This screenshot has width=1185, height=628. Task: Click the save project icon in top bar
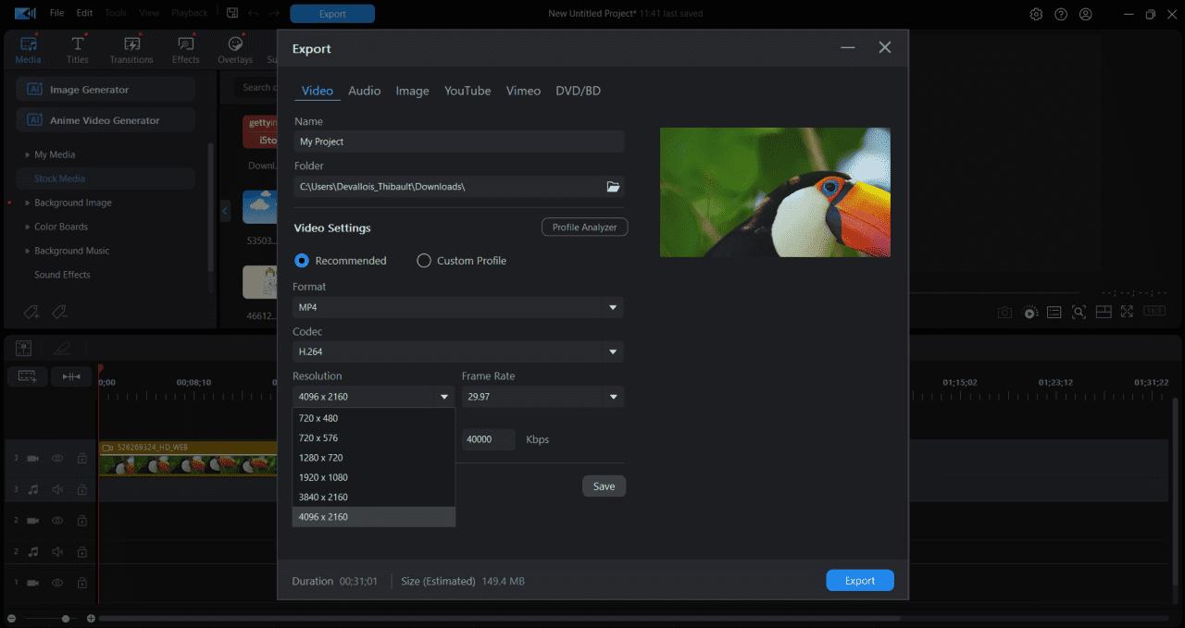[232, 14]
